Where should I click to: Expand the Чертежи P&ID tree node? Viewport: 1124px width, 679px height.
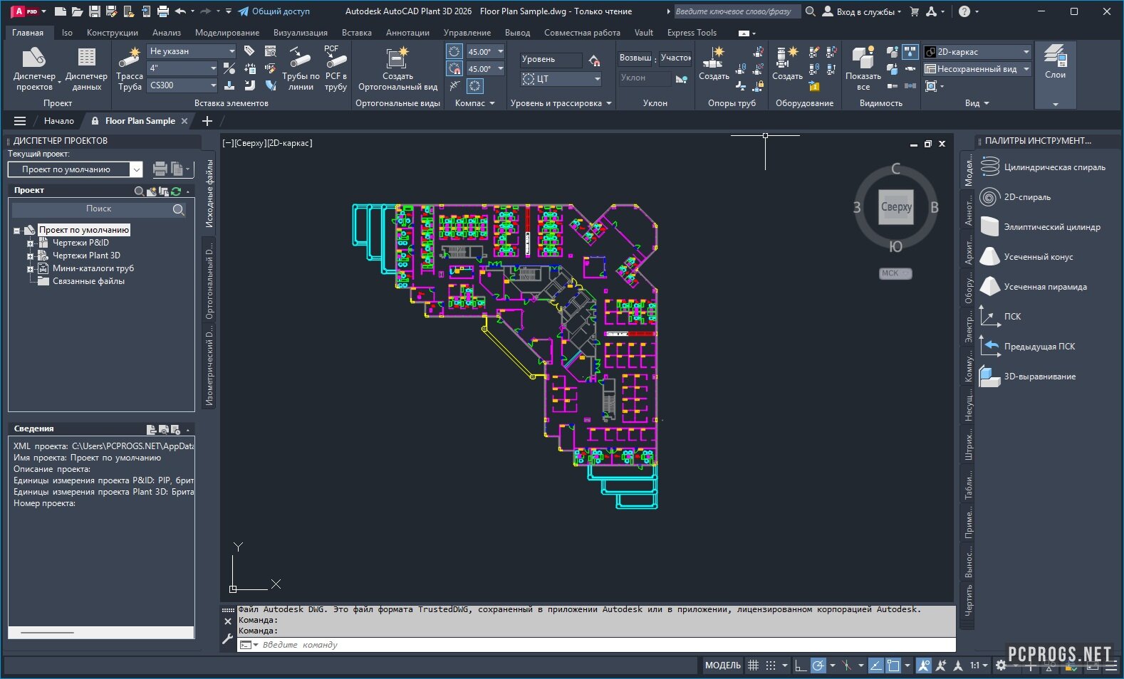31,243
